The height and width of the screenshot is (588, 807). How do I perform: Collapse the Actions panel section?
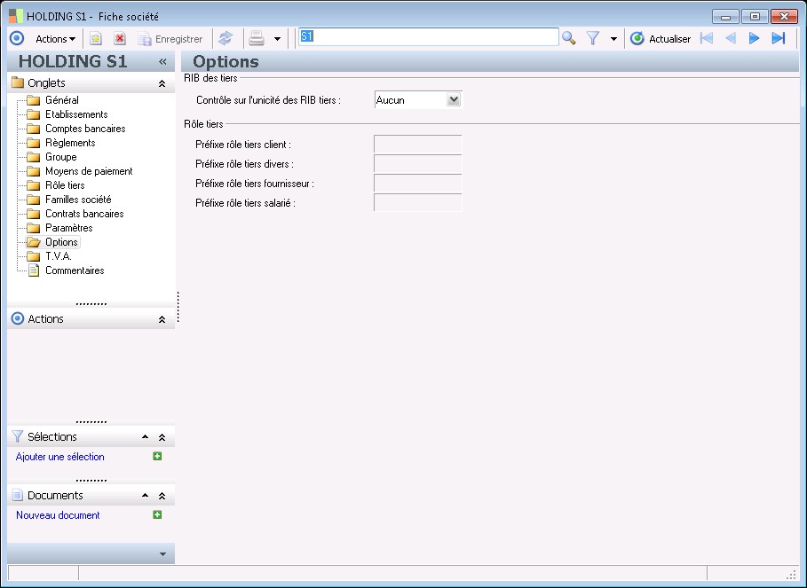click(162, 319)
